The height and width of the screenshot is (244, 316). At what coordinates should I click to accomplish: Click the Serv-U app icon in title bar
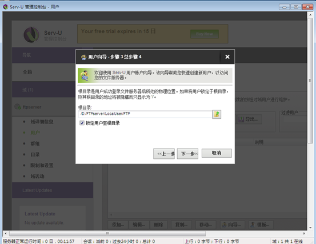(x=6, y=7)
